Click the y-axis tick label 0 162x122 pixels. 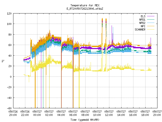11,77
